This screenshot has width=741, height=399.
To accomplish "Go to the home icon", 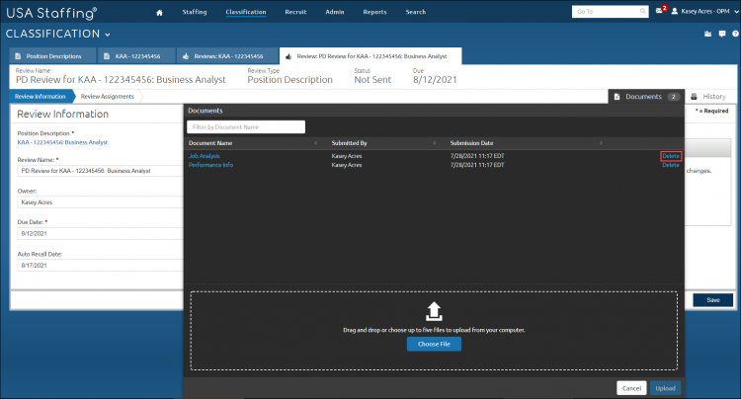I will pos(159,13).
